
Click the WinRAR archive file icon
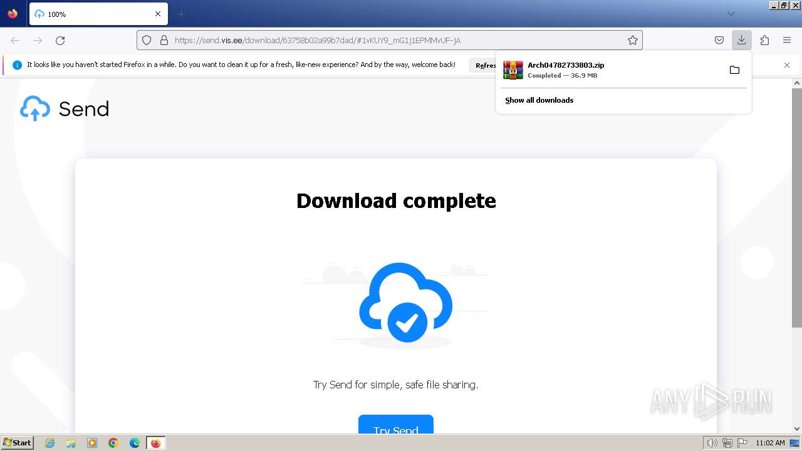(513, 70)
